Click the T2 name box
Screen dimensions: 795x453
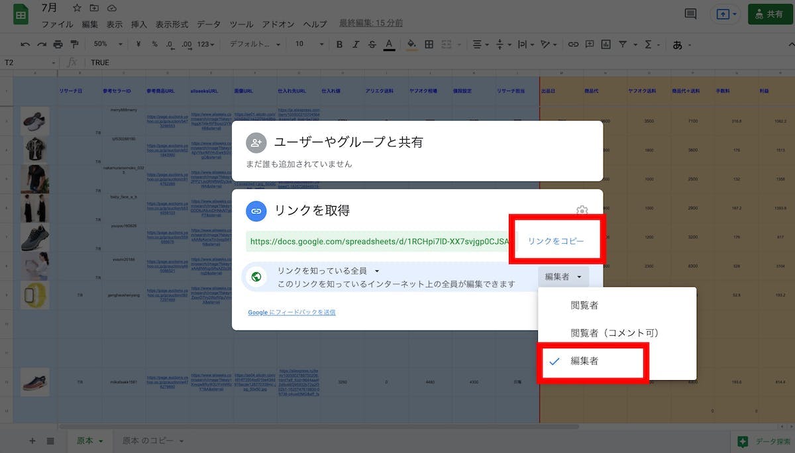[29, 62]
